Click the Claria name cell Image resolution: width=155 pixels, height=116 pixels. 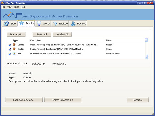(109, 49)
